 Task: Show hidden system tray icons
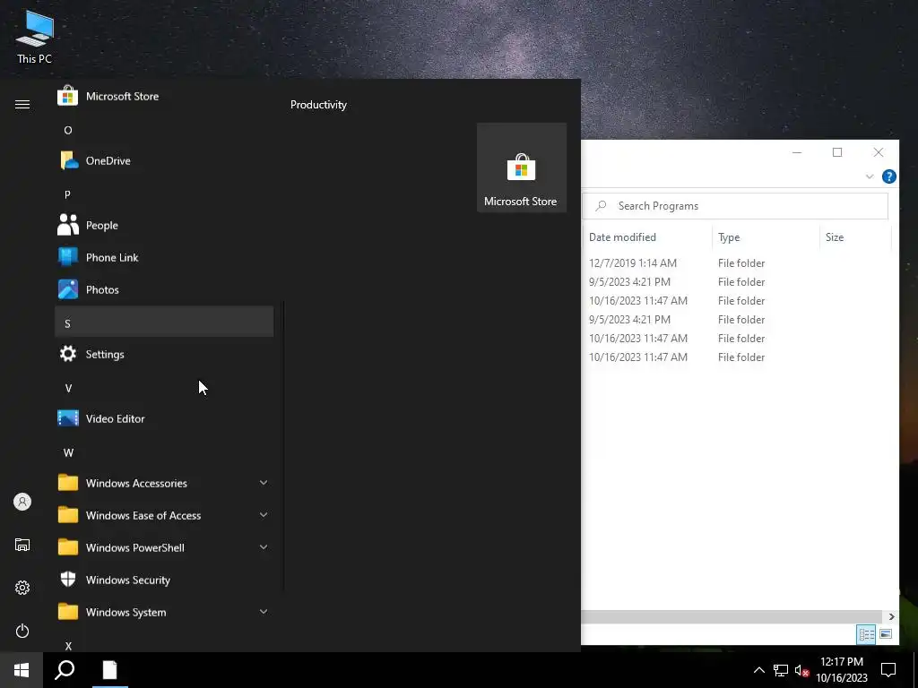[758, 670]
